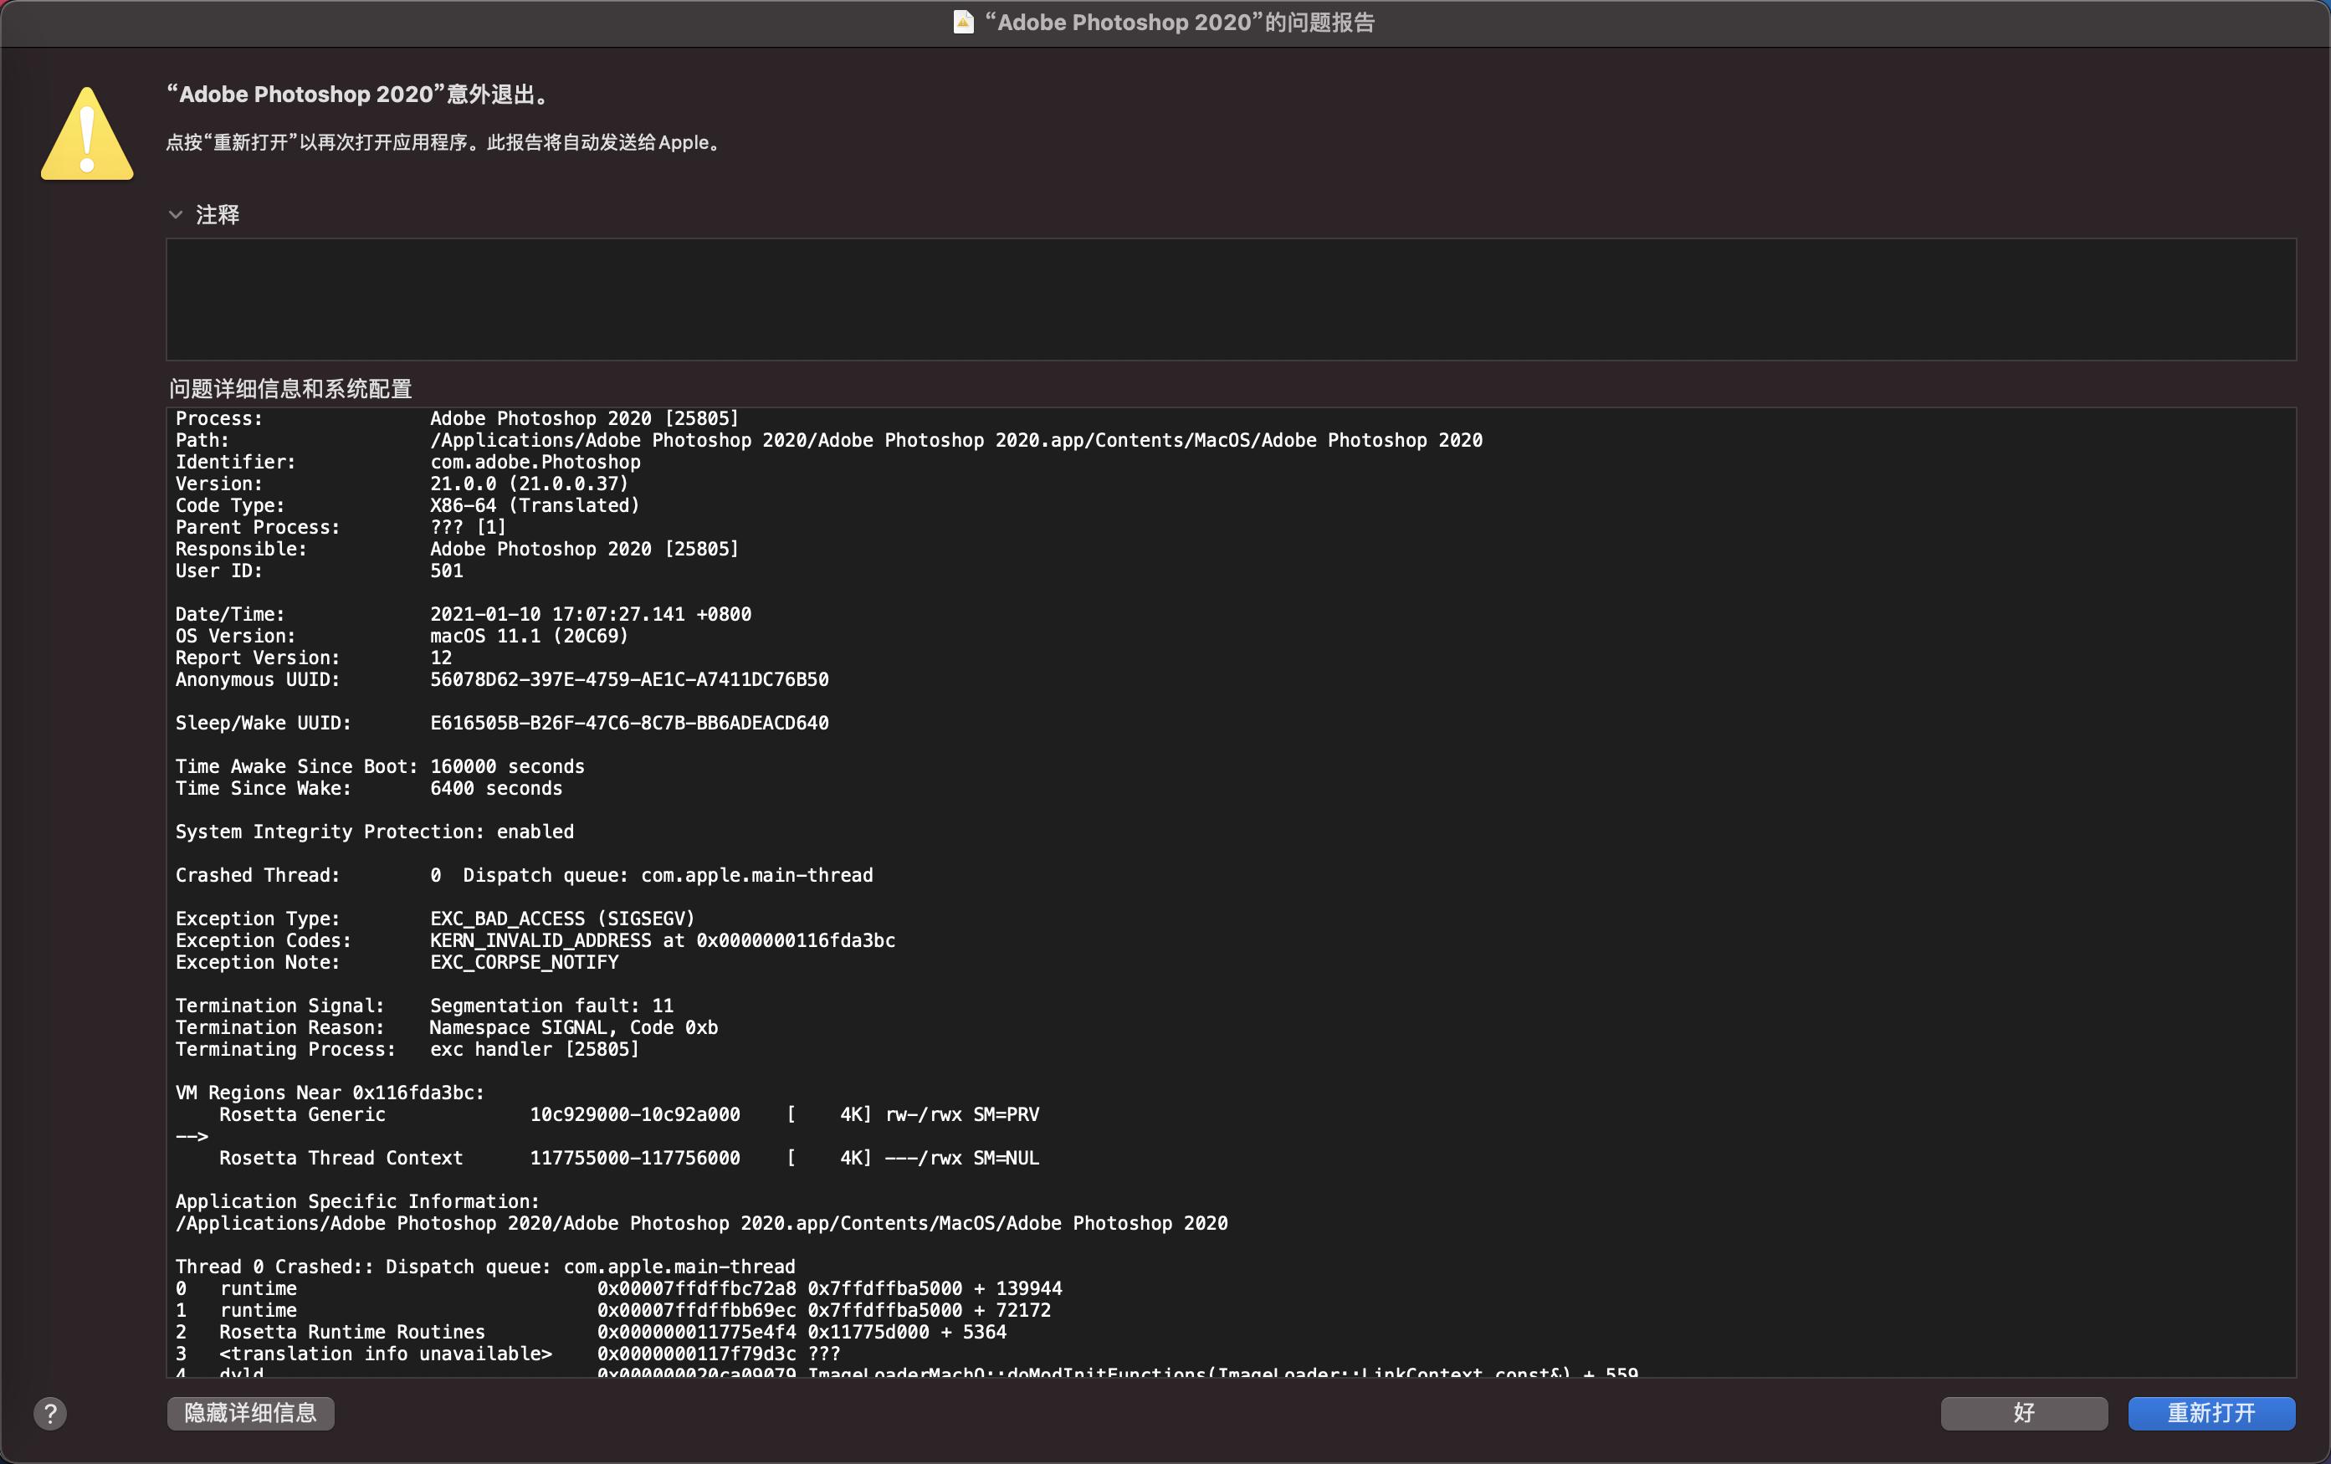Screen dimensions: 2331x1464
Task: Click the window title of the problem report
Action: coord(1181,23)
